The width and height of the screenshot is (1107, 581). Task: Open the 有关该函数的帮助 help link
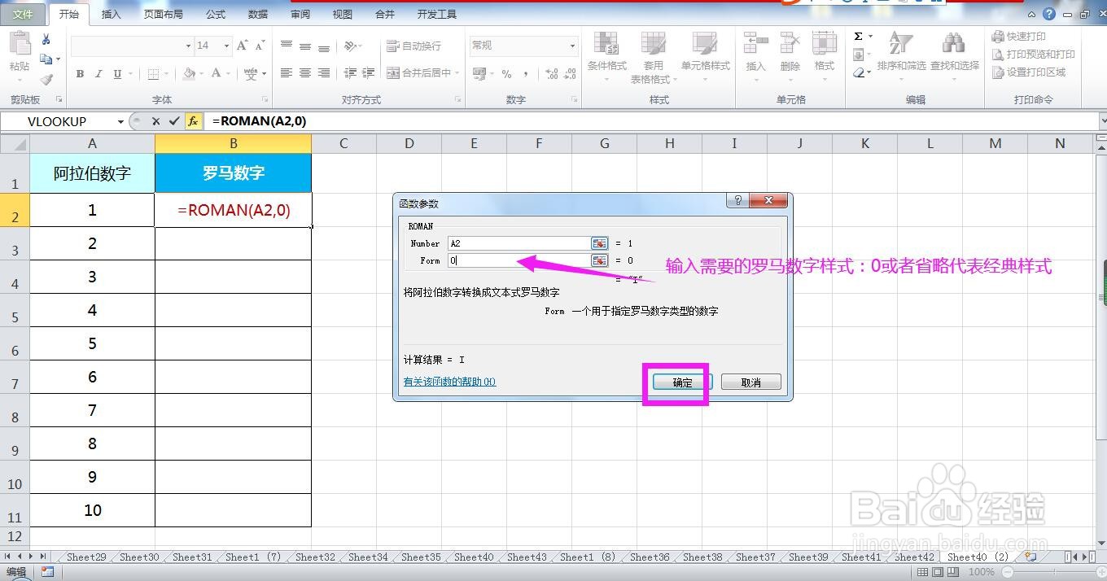point(449,382)
